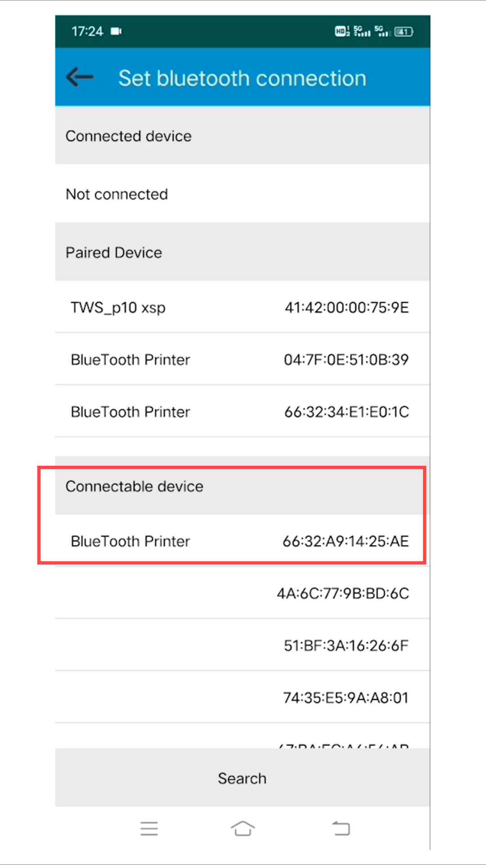
Task: Tap the Paired Device section header
Action: pos(242,252)
